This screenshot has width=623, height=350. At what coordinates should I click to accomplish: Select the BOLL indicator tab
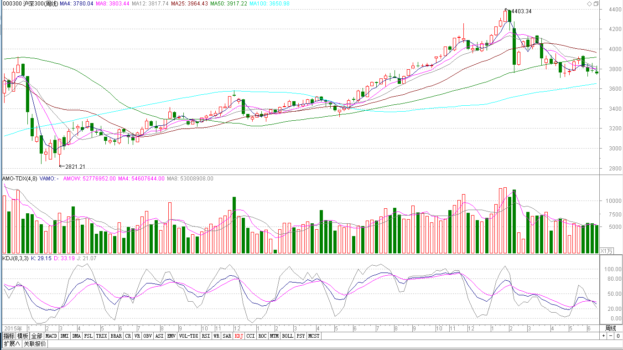(x=287, y=336)
